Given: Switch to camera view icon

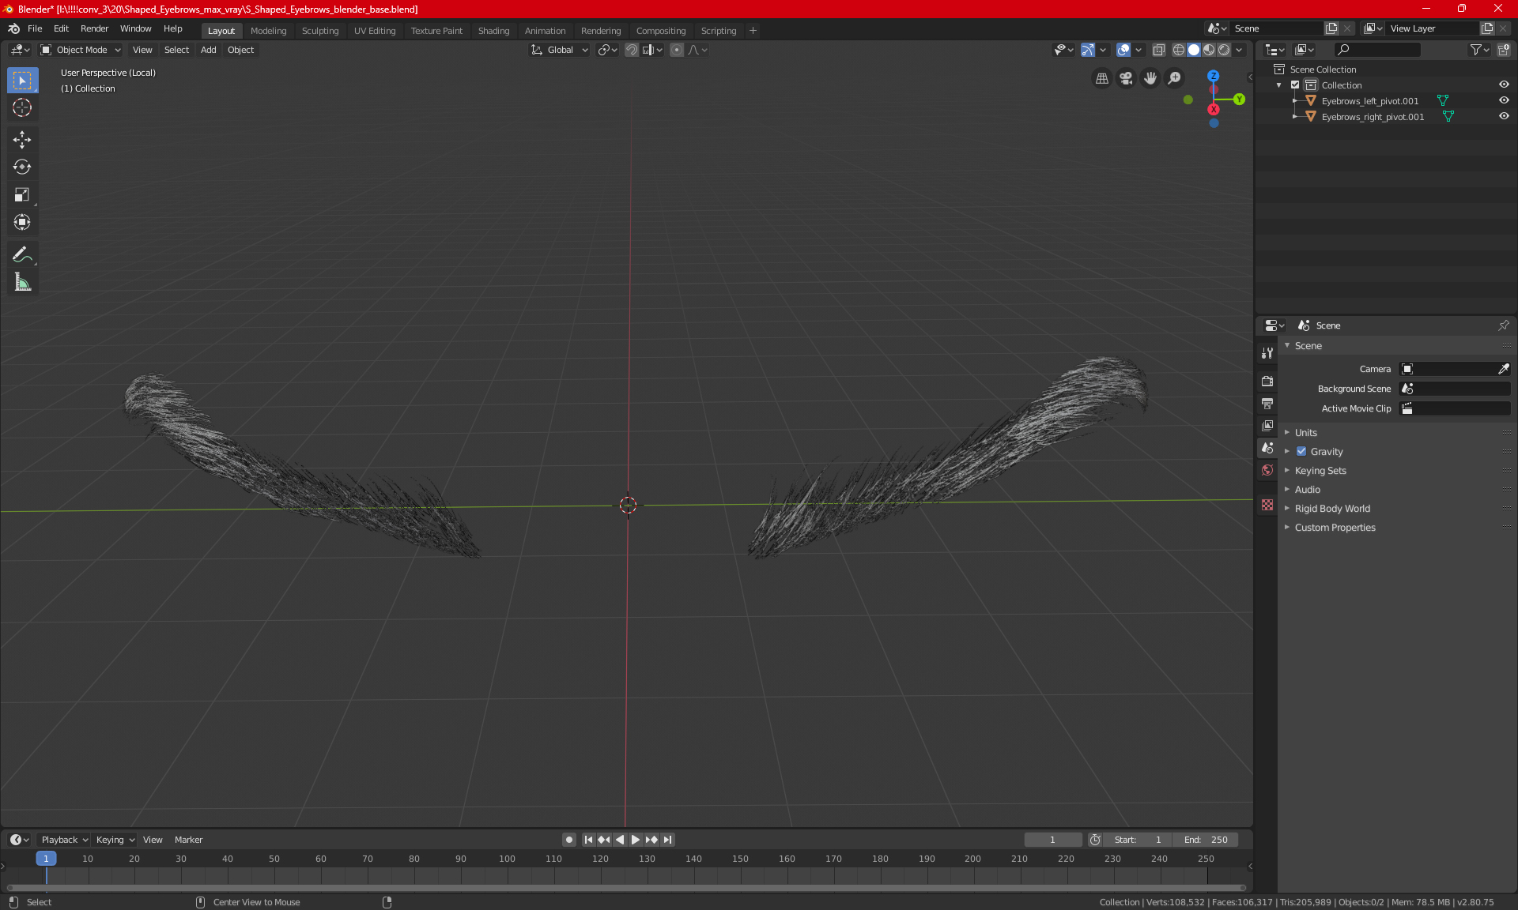Looking at the screenshot, I should [1126, 78].
